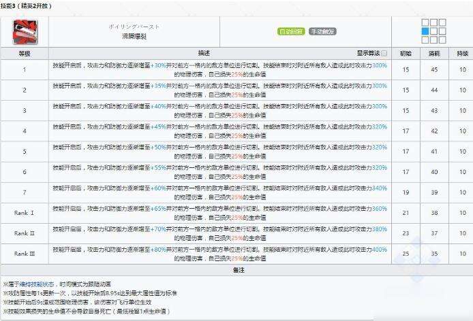Click the 340% value in level 7 description

pos(380,188)
